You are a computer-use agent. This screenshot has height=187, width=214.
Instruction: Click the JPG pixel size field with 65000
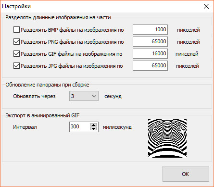150,65
